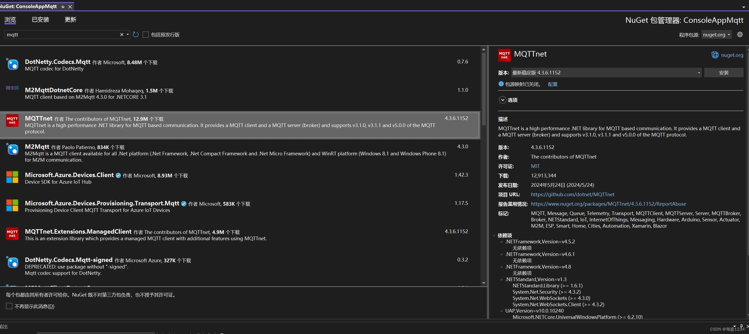The width and height of the screenshot is (749, 334).
Task: Open NuGet settings gear icon
Action: click(x=740, y=35)
